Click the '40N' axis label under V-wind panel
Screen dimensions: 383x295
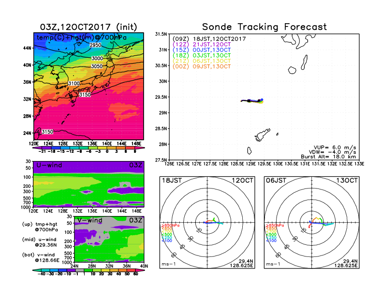(144, 266)
